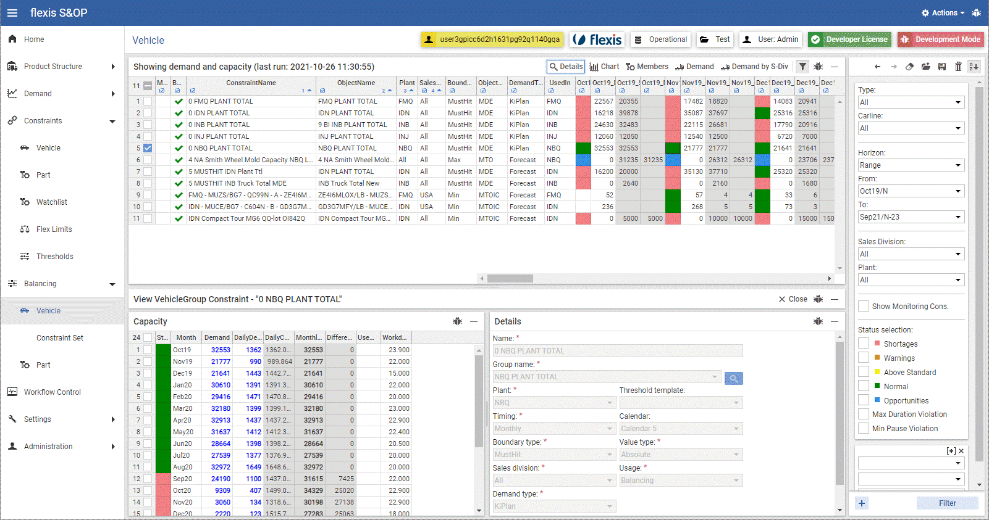Click the Test environment button
This screenshot has width=989, height=520.
[x=715, y=39]
